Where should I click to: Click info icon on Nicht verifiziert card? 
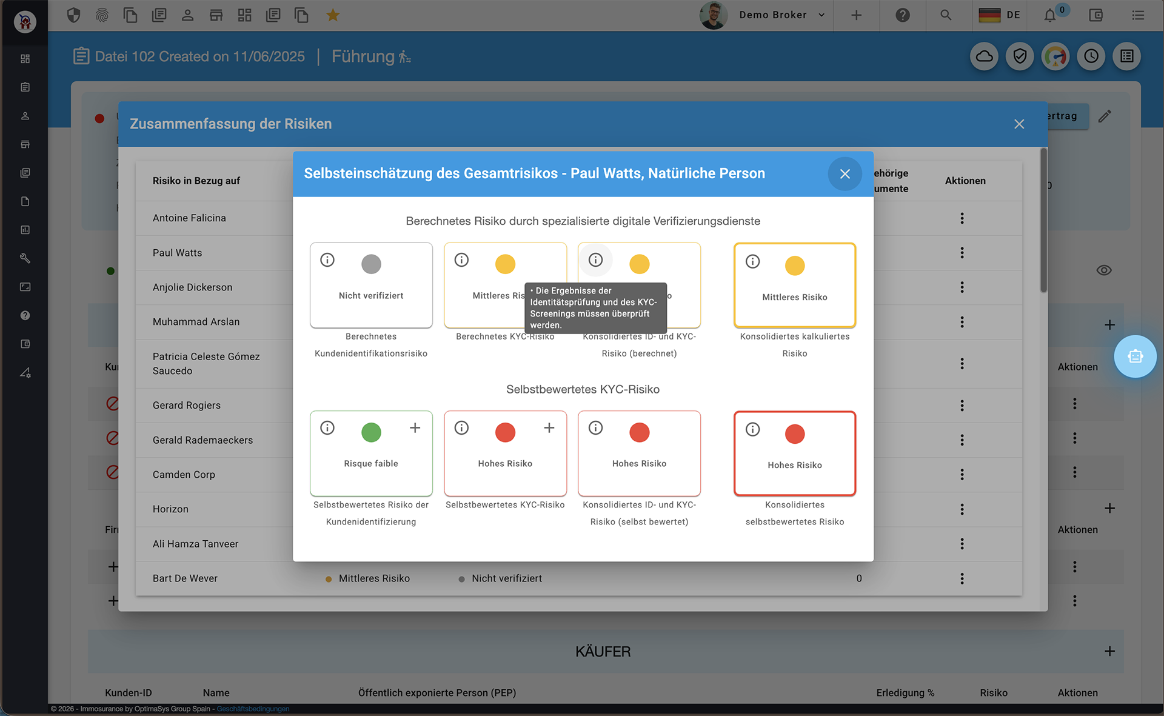coord(327,260)
